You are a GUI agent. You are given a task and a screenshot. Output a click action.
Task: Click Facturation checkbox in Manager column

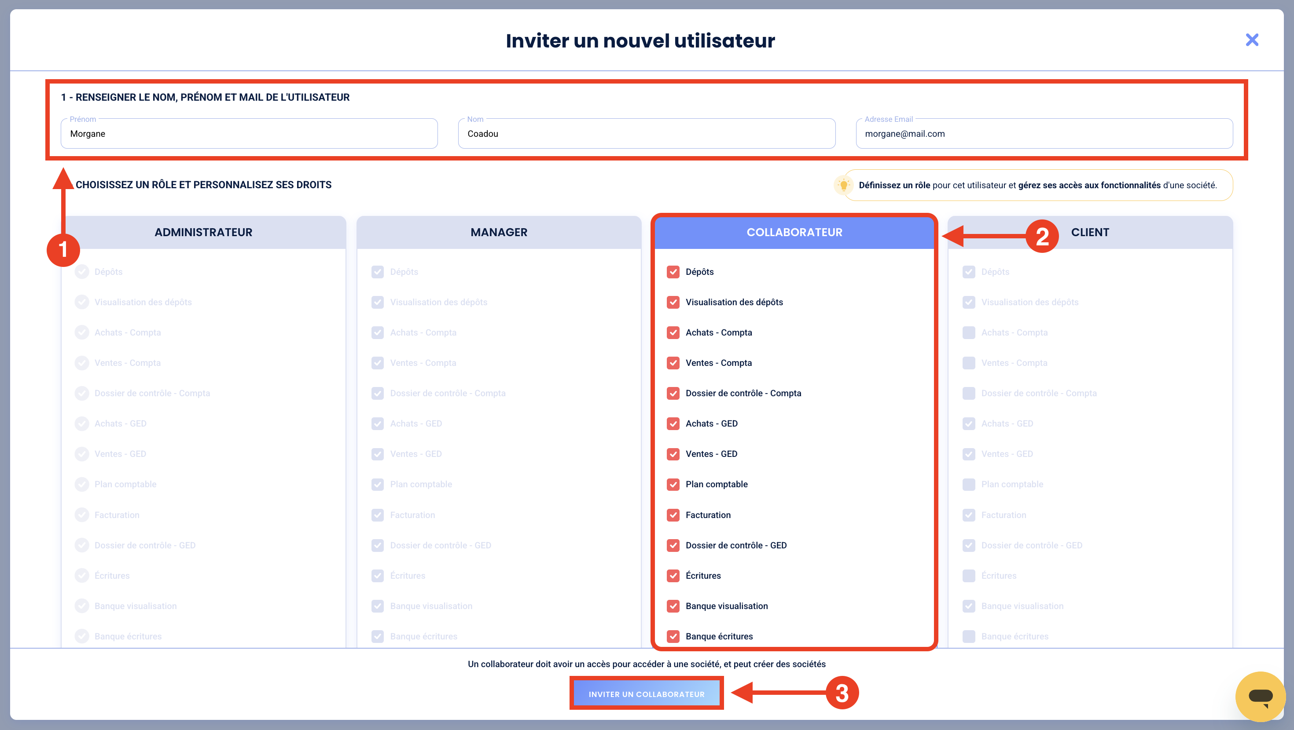pos(378,515)
